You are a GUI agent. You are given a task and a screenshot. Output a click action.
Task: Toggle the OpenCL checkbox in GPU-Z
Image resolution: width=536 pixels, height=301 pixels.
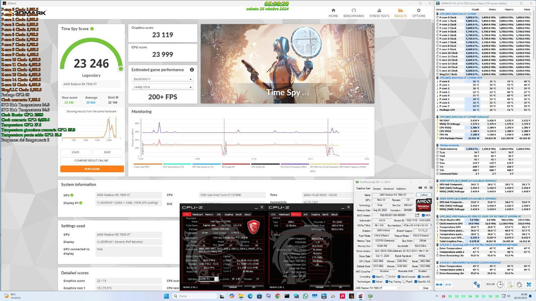pos(373,277)
